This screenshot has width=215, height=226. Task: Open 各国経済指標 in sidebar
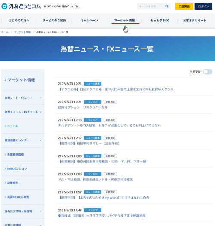pos(15,155)
